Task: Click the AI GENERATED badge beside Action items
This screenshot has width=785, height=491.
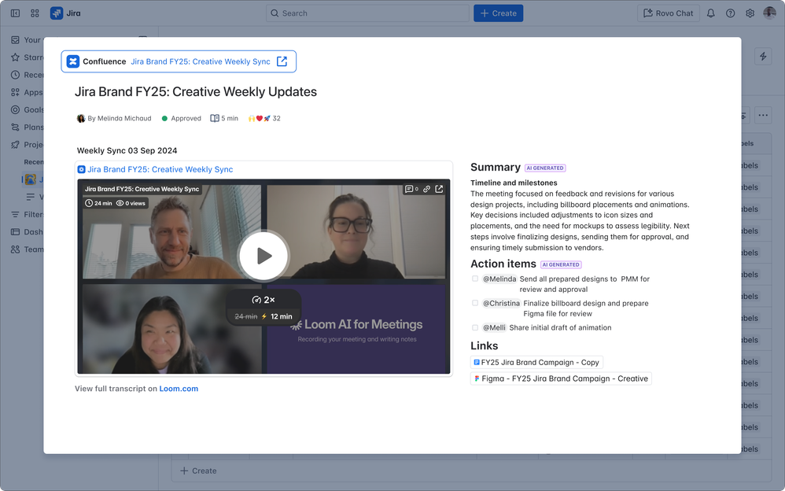Action: coord(561,264)
